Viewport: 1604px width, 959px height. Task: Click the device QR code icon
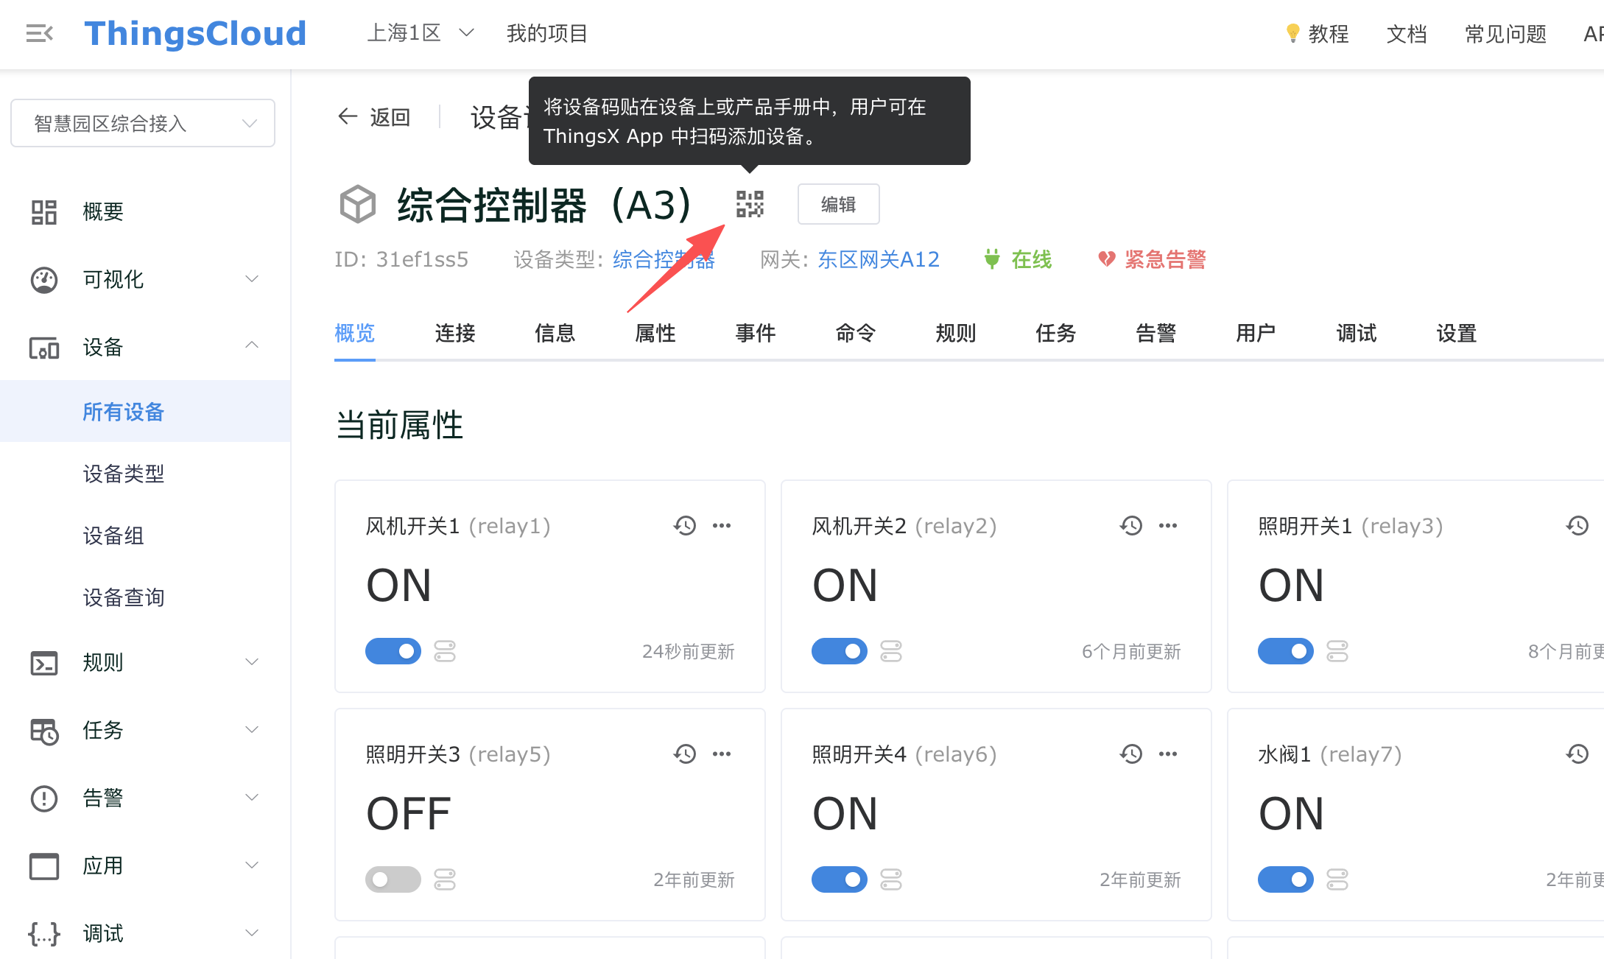click(x=750, y=204)
